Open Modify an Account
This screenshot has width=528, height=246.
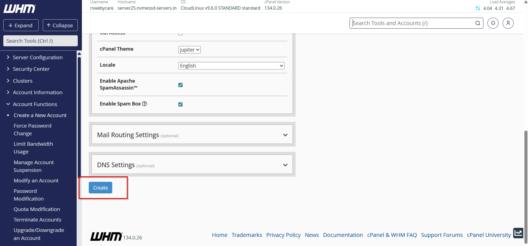point(36,180)
